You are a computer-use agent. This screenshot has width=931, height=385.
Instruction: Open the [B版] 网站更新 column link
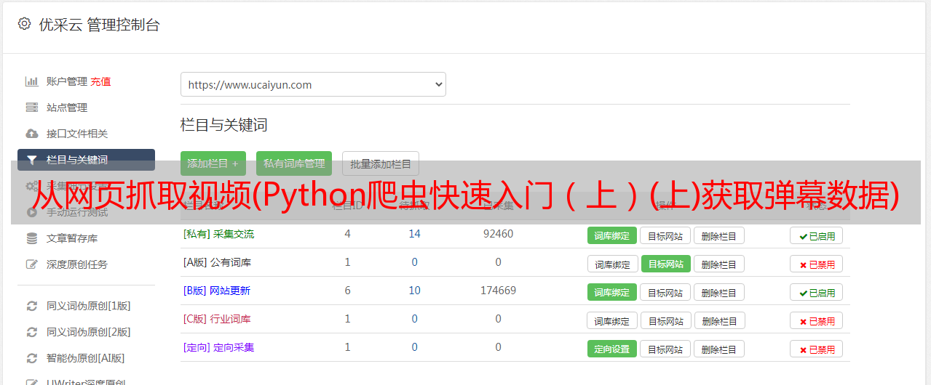tap(217, 291)
